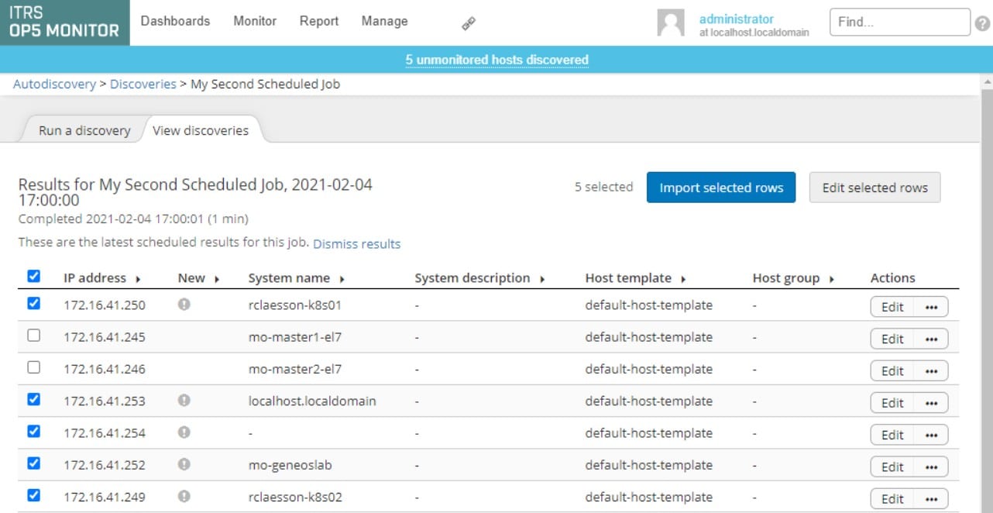Screen dimensions: 993x513
Task: Uncheck the row for 172.16.41.249
Action: (33, 494)
